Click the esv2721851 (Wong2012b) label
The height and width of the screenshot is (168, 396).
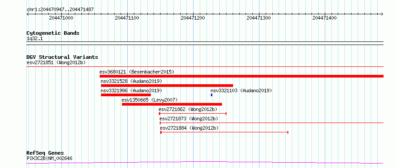(56, 62)
